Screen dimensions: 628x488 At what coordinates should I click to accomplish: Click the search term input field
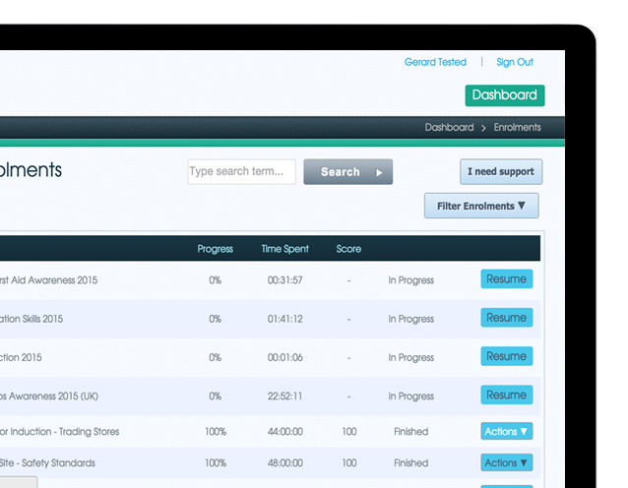(x=241, y=172)
